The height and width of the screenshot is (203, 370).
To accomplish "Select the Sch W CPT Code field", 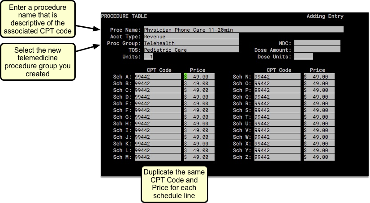I will coord(277,137).
